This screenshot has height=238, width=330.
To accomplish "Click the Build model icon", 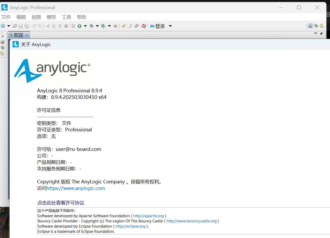I will pos(73,26).
